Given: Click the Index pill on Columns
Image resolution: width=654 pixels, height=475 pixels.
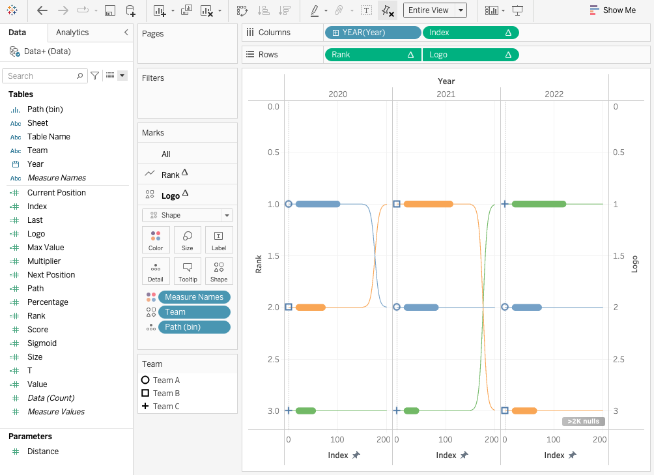Looking at the screenshot, I should [x=470, y=33].
